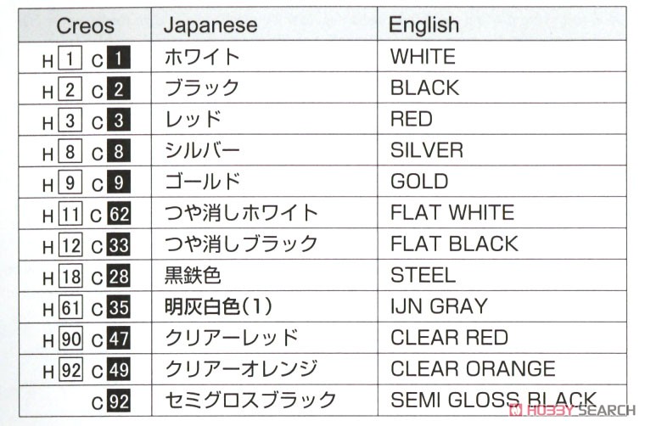The width and height of the screenshot is (645, 426).
Task: Click the WHITE cell text
Action: (x=423, y=56)
